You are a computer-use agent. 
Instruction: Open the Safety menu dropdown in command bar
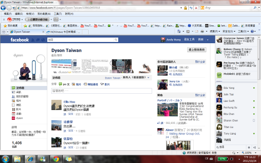229,31
